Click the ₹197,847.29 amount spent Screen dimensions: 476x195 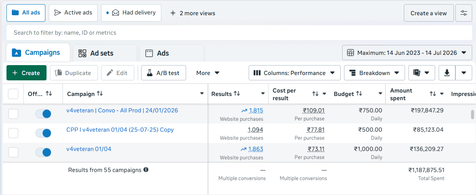(x=427, y=110)
